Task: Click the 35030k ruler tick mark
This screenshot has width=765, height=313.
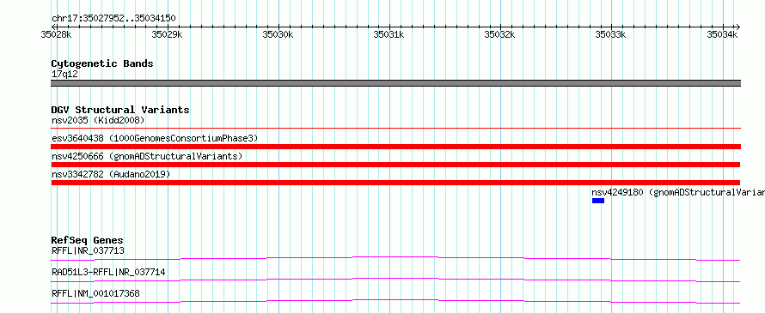Action: [278, 27]
